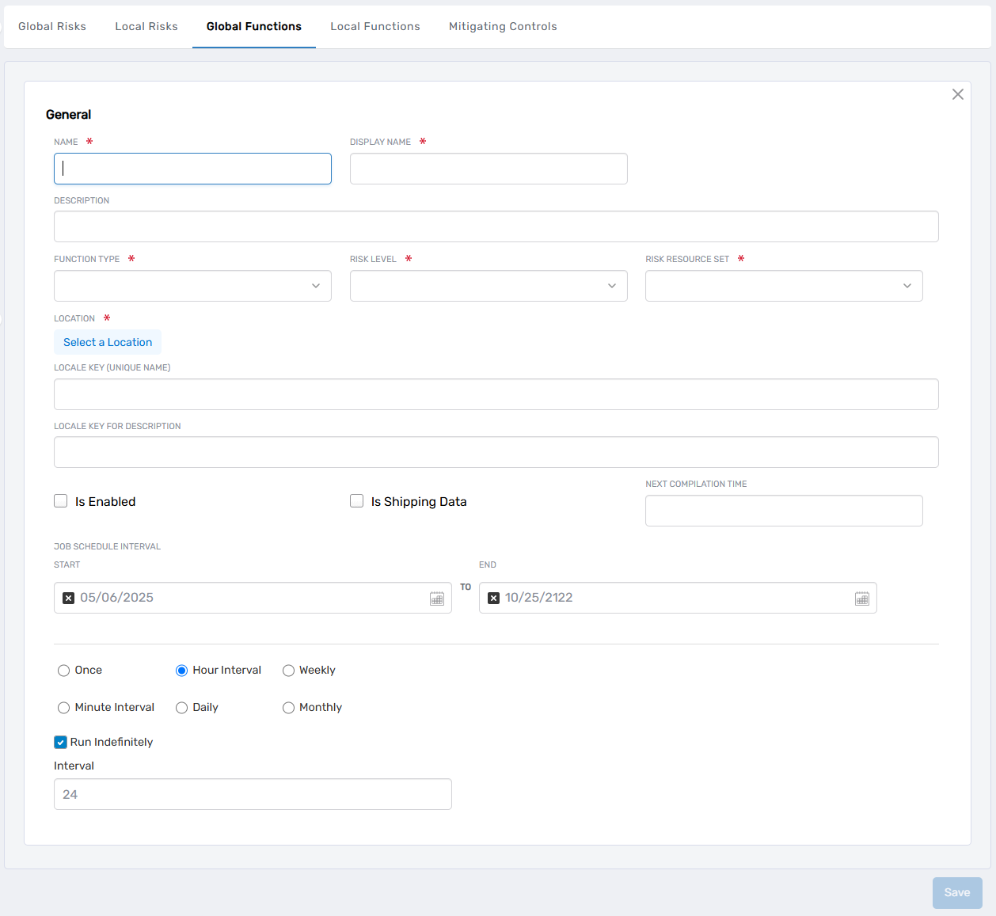The image size is (996, 916).
Task: Uncheck Run Indefinitely
Action: coord(60,742)
